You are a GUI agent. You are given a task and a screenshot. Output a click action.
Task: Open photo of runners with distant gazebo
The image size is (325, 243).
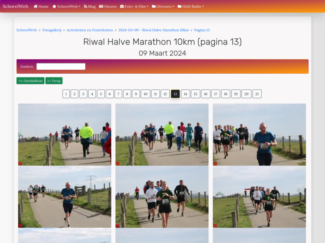click(x=259, y=197)
